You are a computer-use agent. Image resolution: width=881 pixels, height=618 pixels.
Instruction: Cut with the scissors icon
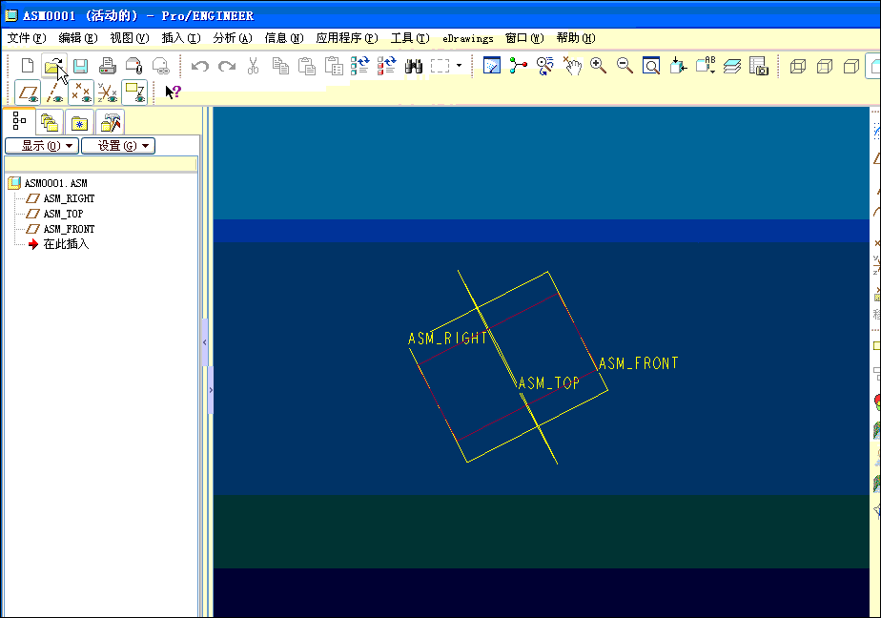coord(254,67)
